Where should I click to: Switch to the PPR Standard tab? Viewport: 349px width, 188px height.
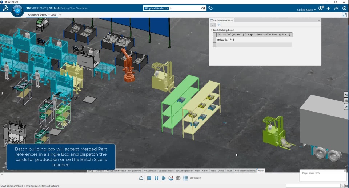point(150,171)
